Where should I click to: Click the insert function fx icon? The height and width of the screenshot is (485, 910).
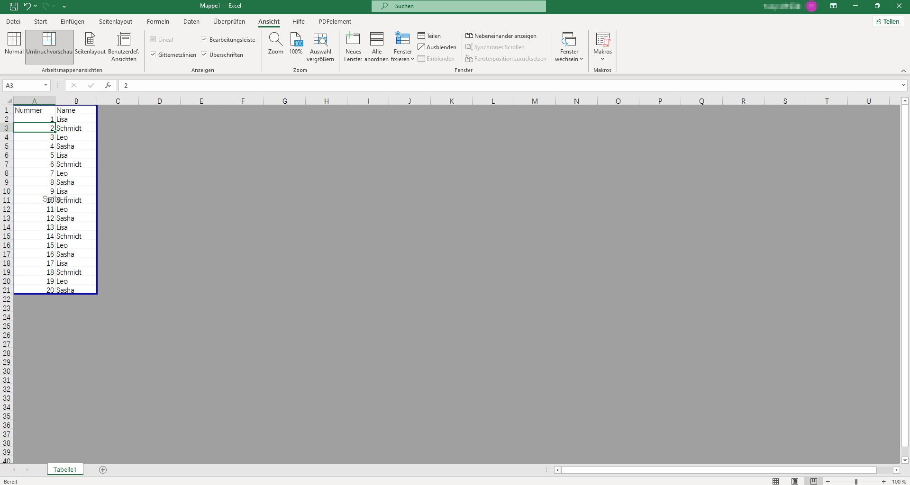tap(108, 85)
